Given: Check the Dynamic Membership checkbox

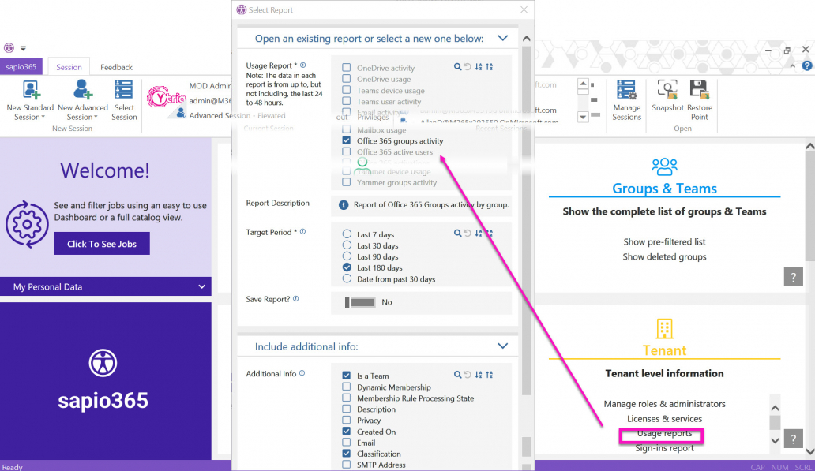Looking at the screenshot, I should (x=346, y=387).
